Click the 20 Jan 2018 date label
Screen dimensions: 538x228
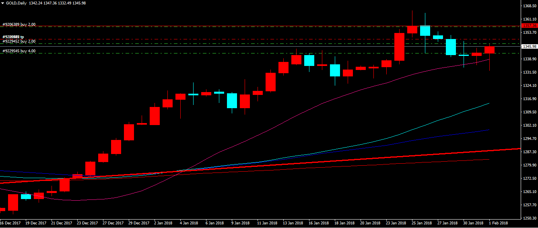(x=371, y=223)
